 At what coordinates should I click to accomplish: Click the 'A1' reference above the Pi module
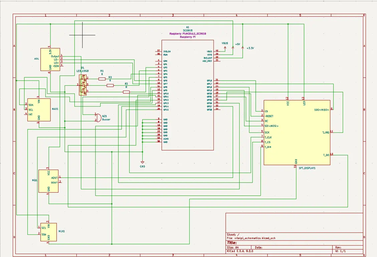pyautogui.click(x=188, y=27)
